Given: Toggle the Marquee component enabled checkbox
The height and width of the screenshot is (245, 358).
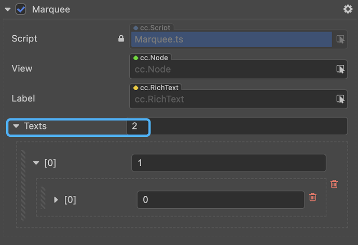Looking at the screenshot, I should (x=21, y=9).
